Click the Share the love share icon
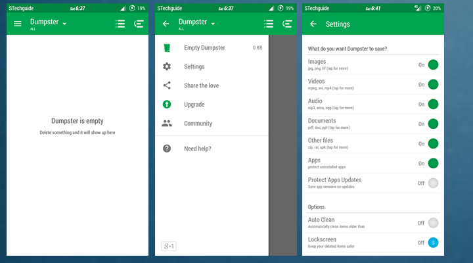The width and height of the screenshot is (473, 263). (167, 85)
